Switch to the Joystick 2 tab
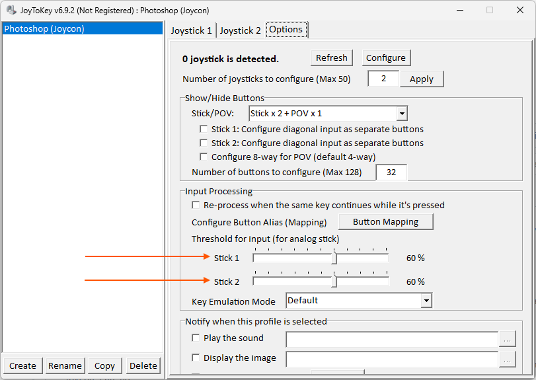 [241, 30]
